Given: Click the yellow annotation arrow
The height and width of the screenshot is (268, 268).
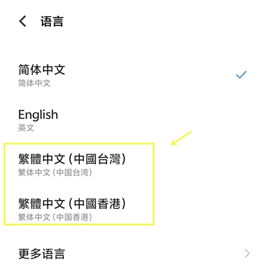Looking at the screenshot, I should click(x=181, y=138).
